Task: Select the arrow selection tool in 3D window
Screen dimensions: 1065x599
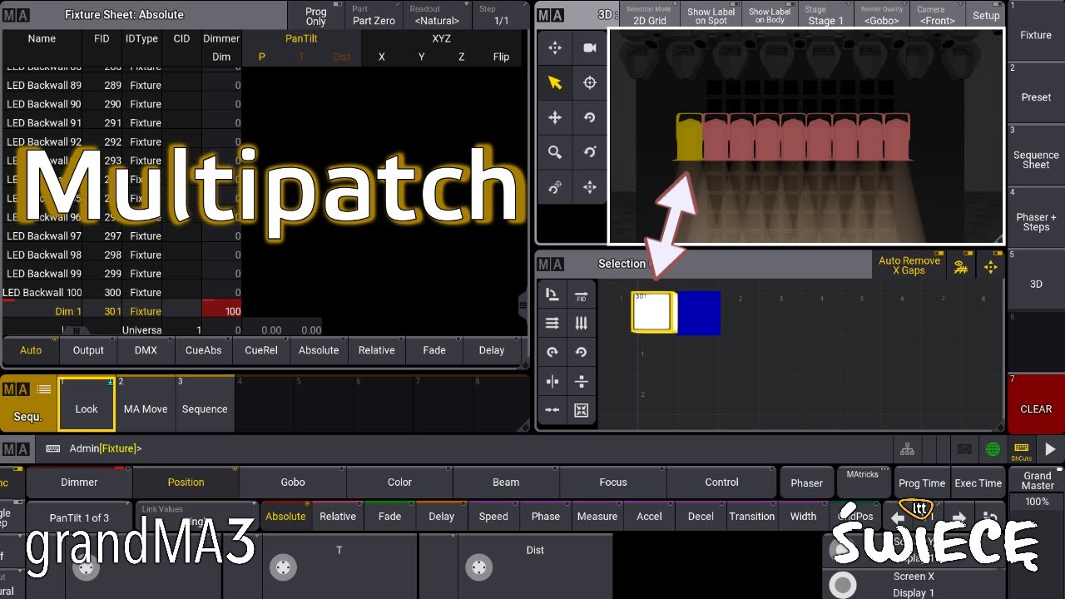Action: point(555,82)
